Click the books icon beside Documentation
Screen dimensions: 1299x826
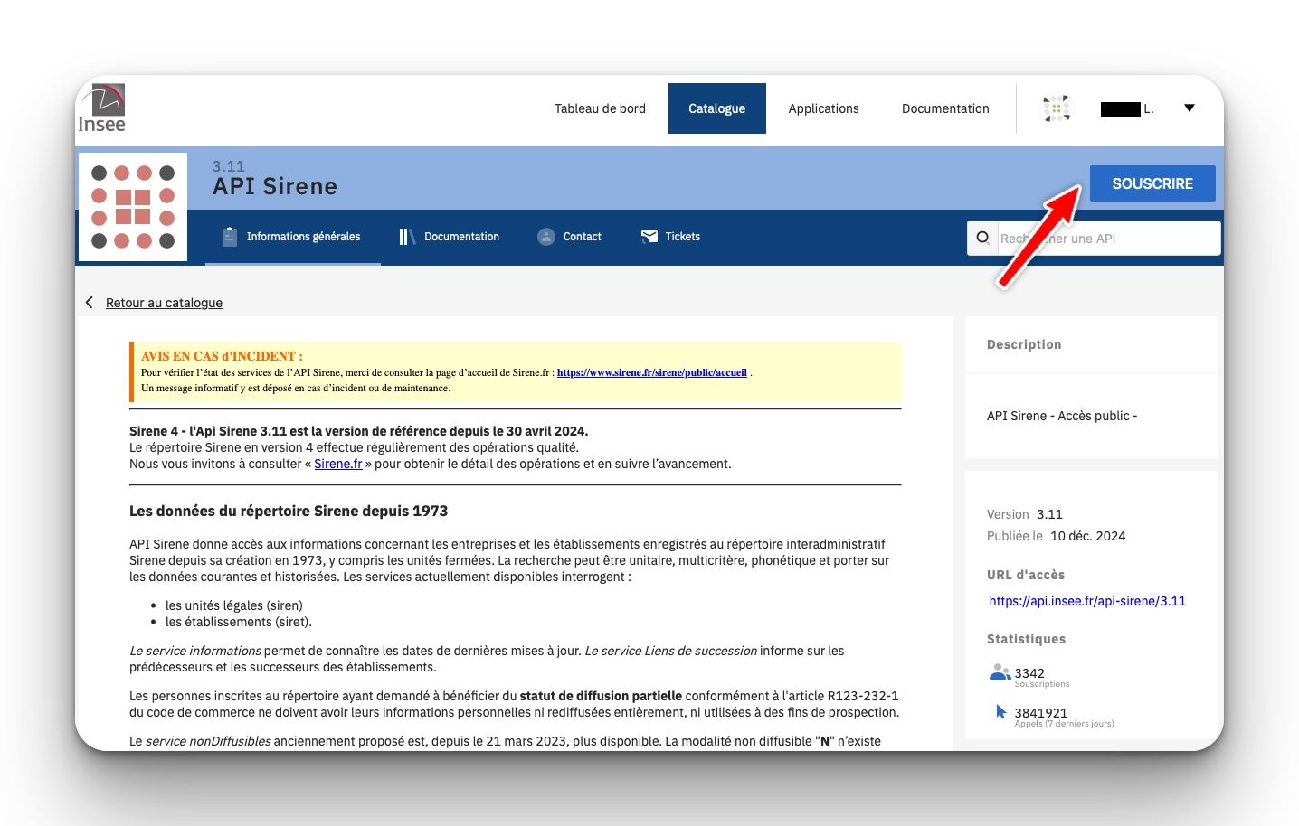click(x=407, y=237)
